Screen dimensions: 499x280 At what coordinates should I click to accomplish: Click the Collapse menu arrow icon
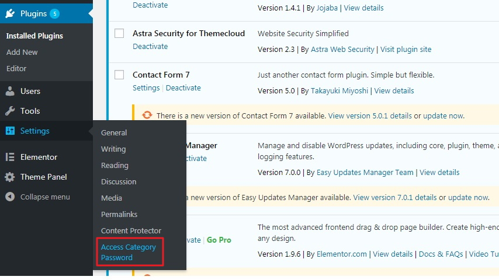(x=10, y=197)
